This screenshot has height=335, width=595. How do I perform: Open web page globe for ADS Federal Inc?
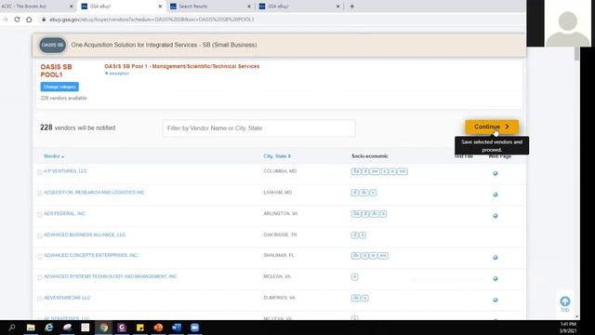496,216
